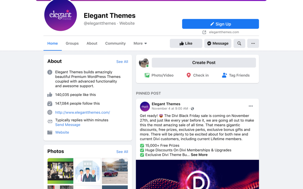Open the businessmen illustration photo thumbnail
This screenshot has width=303, height=189.
[88, 171]
